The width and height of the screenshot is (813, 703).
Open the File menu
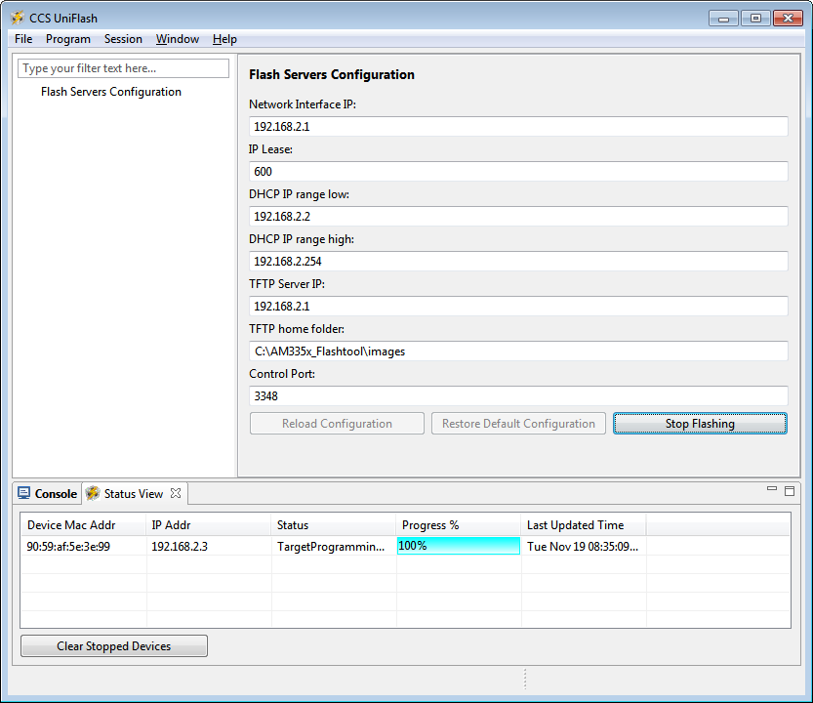tap(23, 39)
